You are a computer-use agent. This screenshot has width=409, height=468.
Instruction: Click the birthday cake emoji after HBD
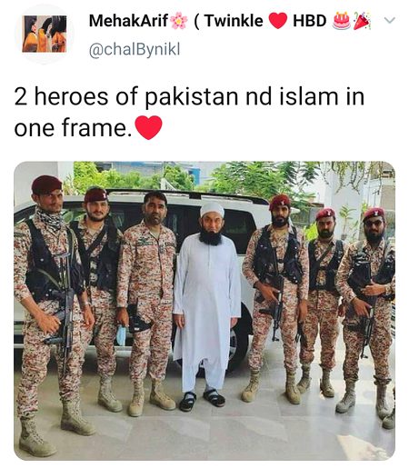click(342, 21)
